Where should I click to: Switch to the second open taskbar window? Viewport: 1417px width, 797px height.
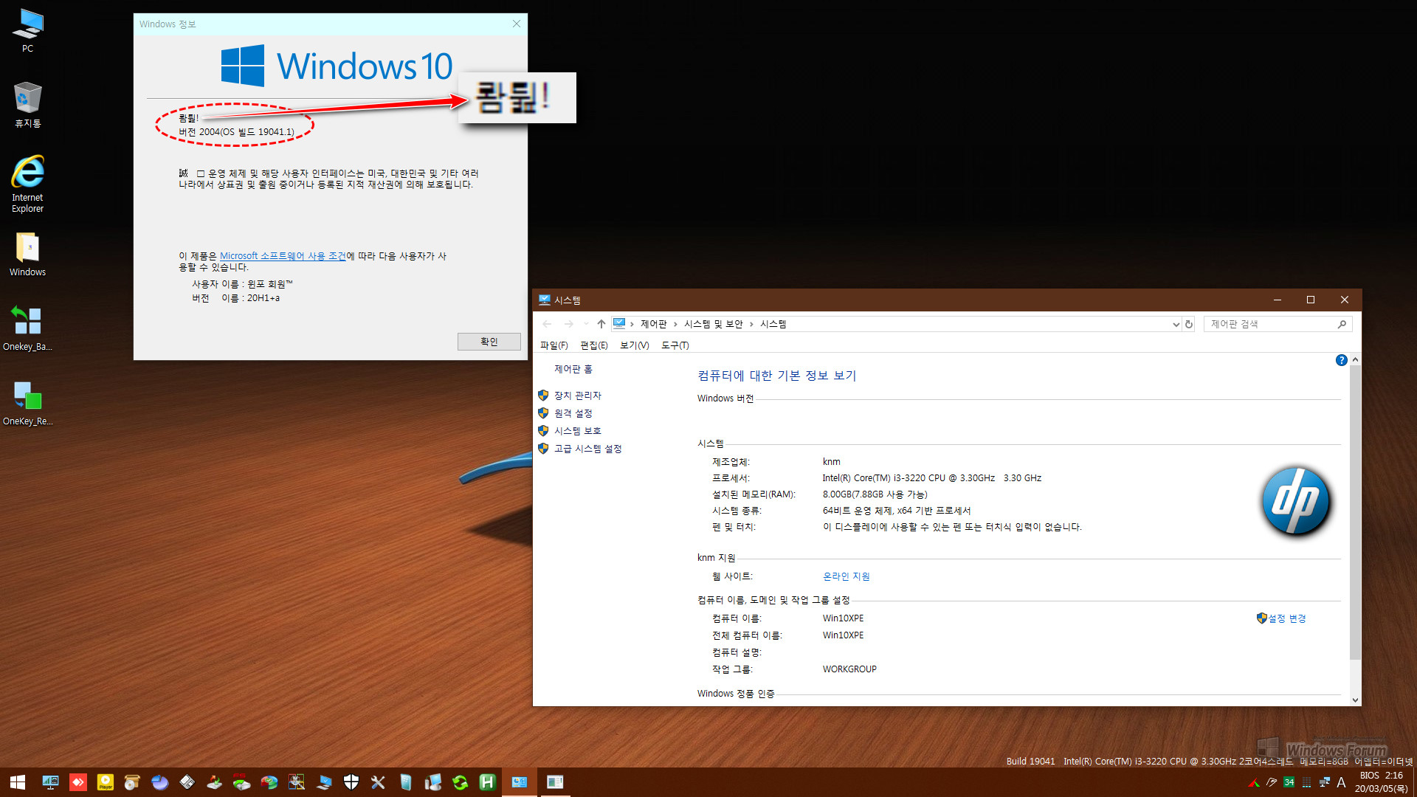point(555,782)
